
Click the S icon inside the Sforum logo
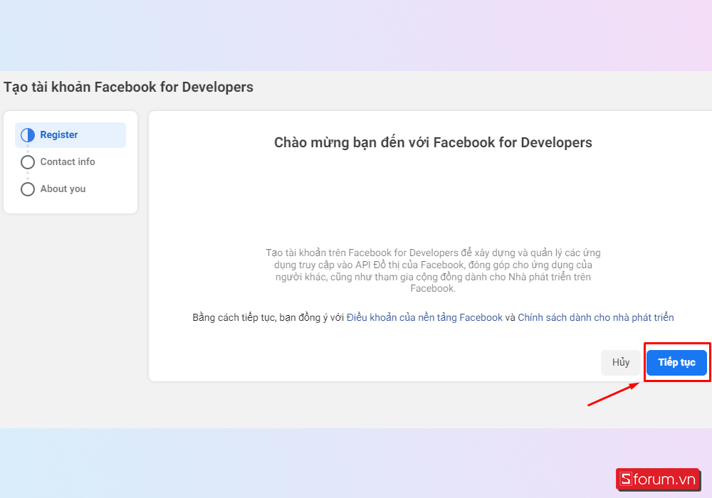(x=627, y=480)
